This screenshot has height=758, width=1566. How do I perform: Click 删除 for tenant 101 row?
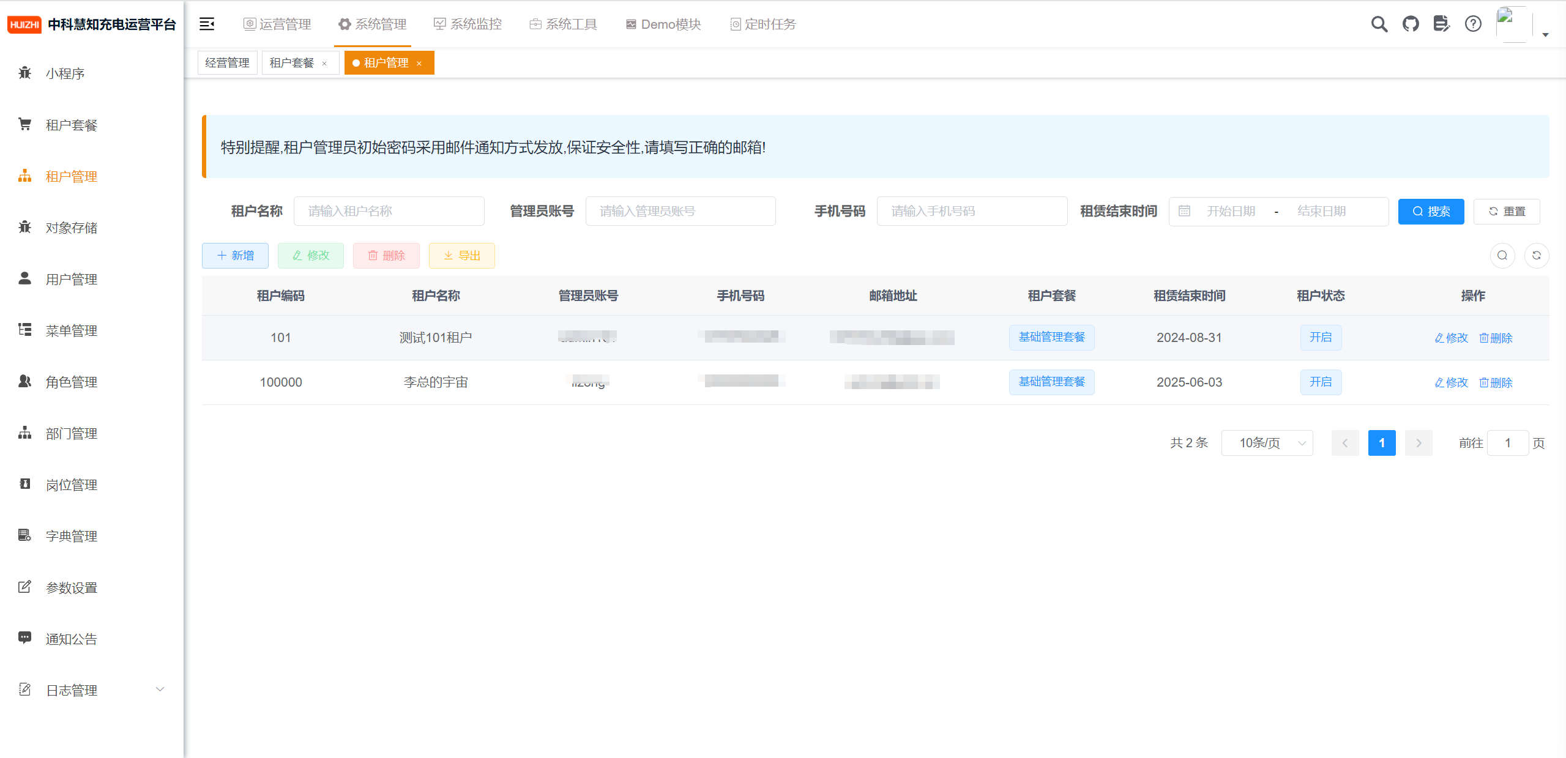coord(1496,338)
